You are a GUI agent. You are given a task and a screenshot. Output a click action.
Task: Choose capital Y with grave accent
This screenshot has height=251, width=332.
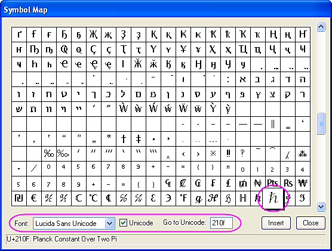point(213,109)
